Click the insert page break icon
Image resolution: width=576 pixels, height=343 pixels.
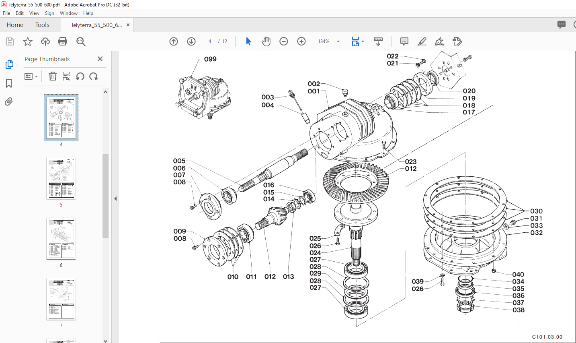click(66, 76)
